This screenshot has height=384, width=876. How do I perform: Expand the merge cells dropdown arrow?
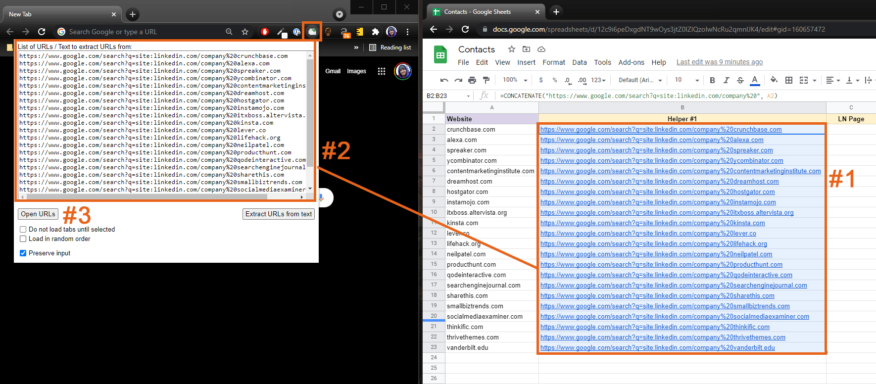814,80
